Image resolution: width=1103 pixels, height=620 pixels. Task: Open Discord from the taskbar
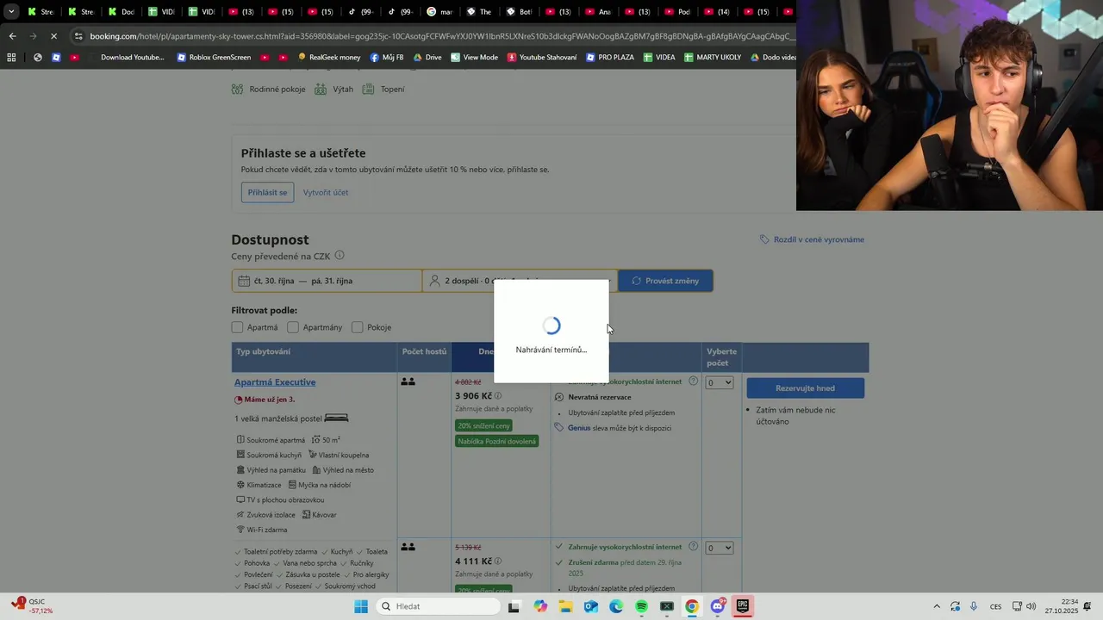click(x=717, y=606)
